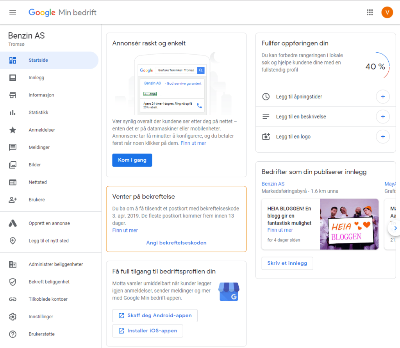The width and height of the screenshot is (400, 348).
Task: Open the HEIA BLOGGEN post image
Action: (349, 224)
